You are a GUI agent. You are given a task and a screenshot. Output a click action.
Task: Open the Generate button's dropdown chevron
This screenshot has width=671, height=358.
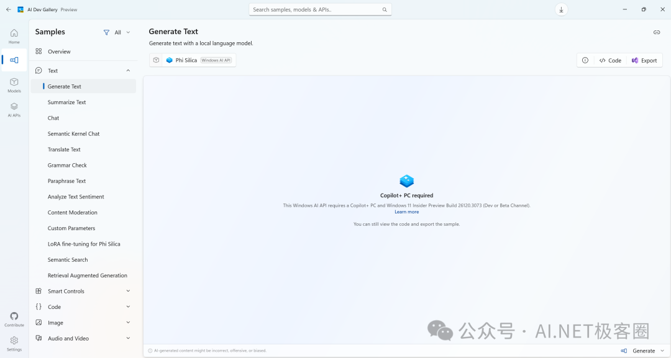662,351
